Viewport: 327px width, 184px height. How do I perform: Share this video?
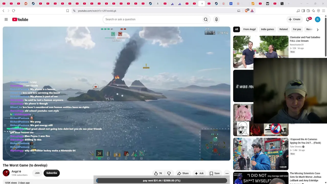[183, 173]
